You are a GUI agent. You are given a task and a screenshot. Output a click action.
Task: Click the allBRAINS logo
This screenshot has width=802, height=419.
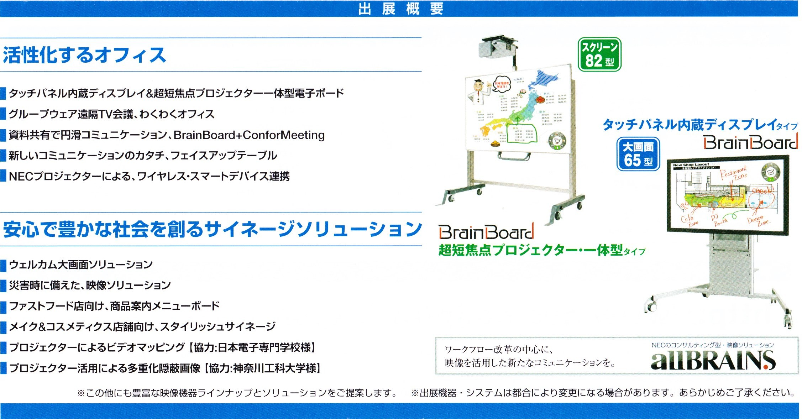point(713,360)
